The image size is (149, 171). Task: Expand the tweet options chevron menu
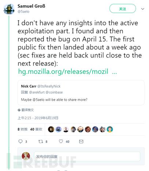click(x=143, y=9)
